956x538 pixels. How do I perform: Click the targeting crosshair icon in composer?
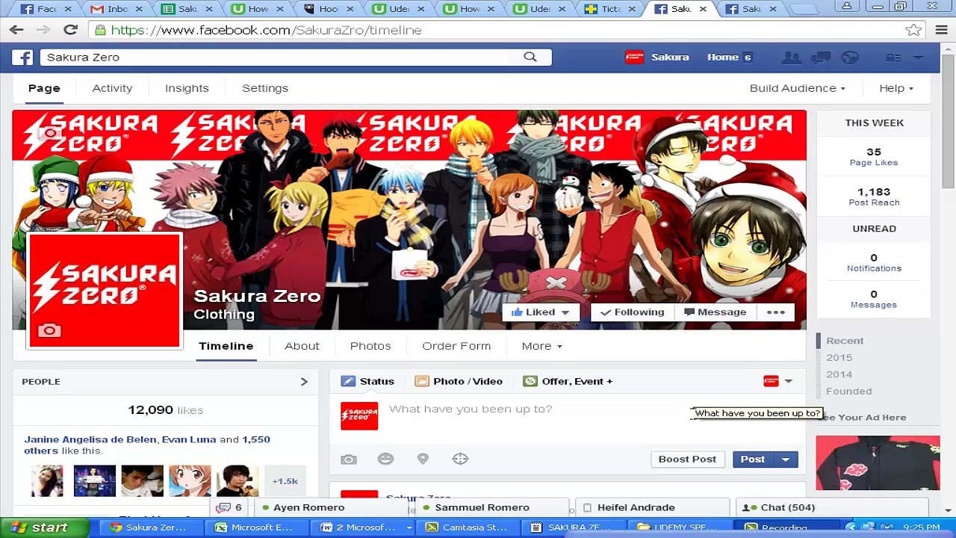click(x=460, y=459)
